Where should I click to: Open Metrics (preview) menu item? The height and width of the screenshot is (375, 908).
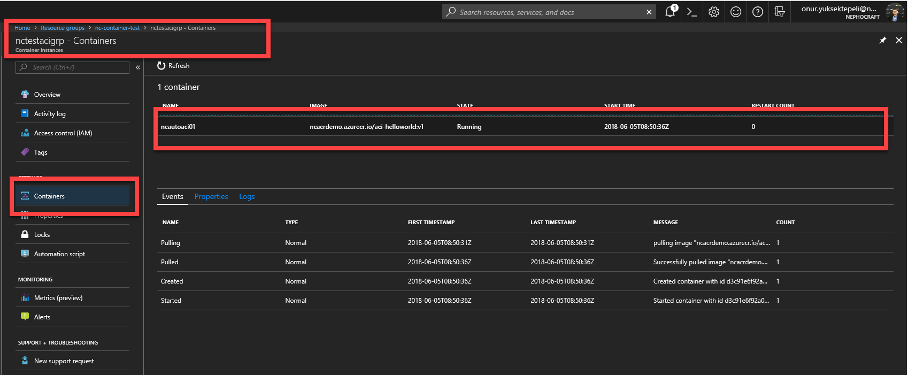73,297
